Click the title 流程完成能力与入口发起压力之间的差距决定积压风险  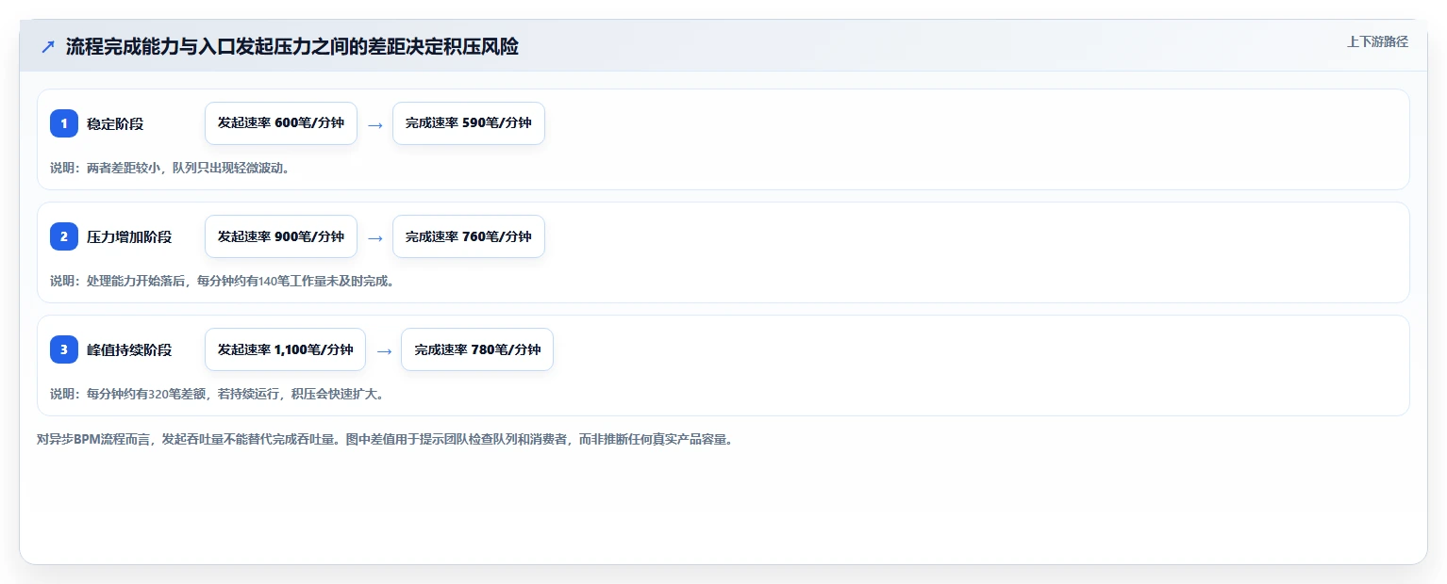point(292,47)
